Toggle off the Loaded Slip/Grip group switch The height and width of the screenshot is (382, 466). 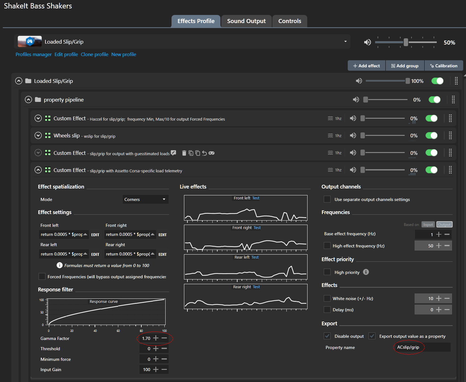click(x=437, y=81)
